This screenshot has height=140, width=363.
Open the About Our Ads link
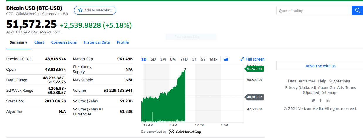click(331, 87)
